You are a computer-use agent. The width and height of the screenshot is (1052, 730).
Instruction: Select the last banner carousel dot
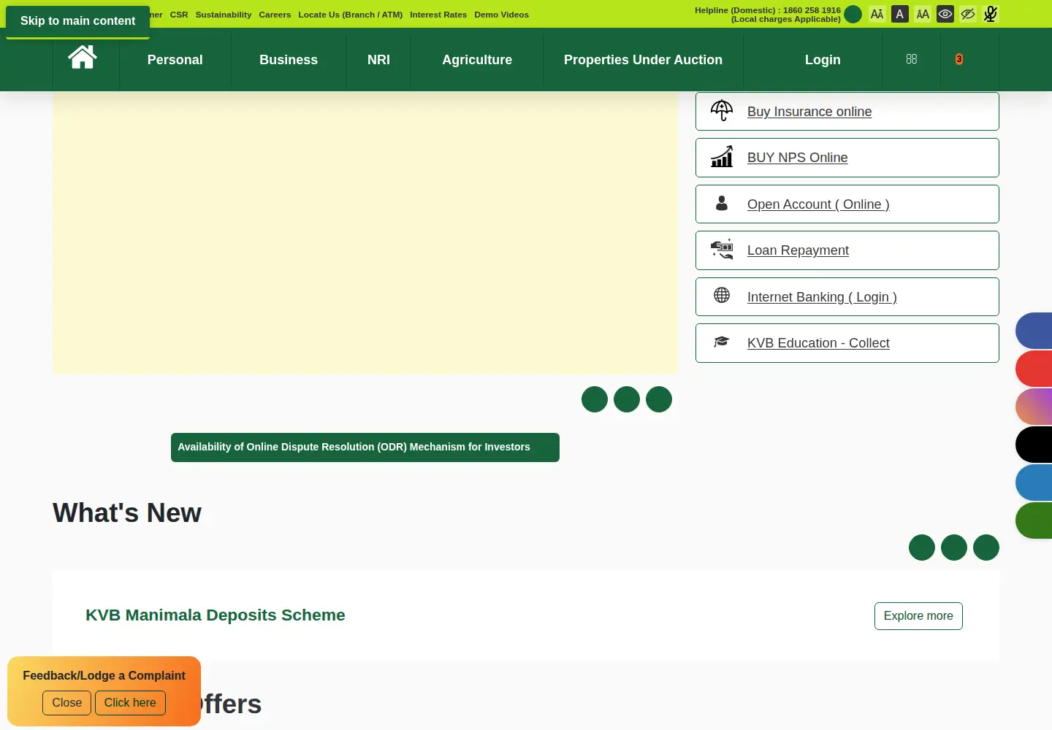[659, 399]
